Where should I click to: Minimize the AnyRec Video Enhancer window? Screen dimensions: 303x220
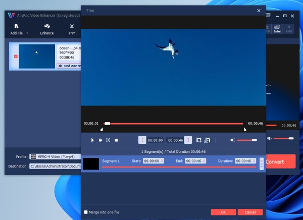pos(277,16)
